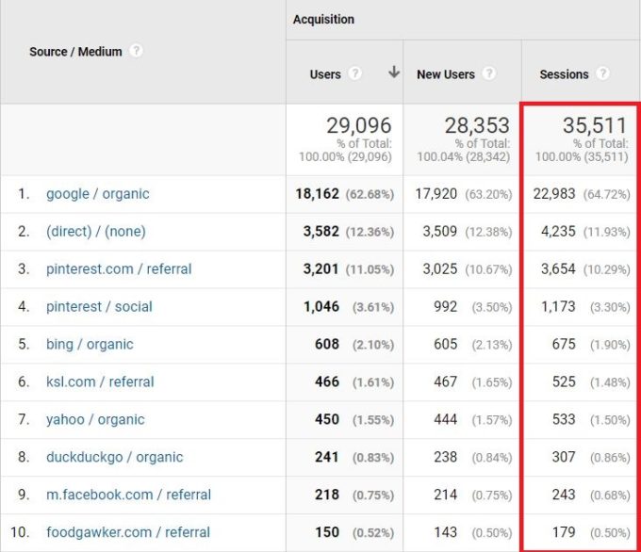
Task: Select ksl.com new users value 467
Action: (x=446, y=382)
